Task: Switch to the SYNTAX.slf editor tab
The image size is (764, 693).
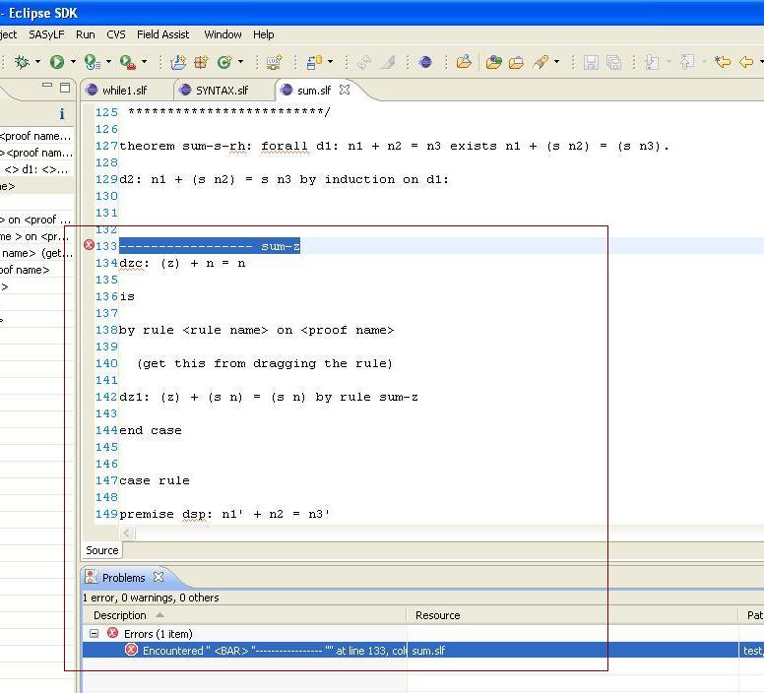Action: pos(222,91)
